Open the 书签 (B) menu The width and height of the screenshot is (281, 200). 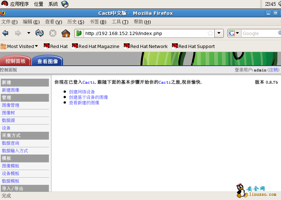point(98,22)
